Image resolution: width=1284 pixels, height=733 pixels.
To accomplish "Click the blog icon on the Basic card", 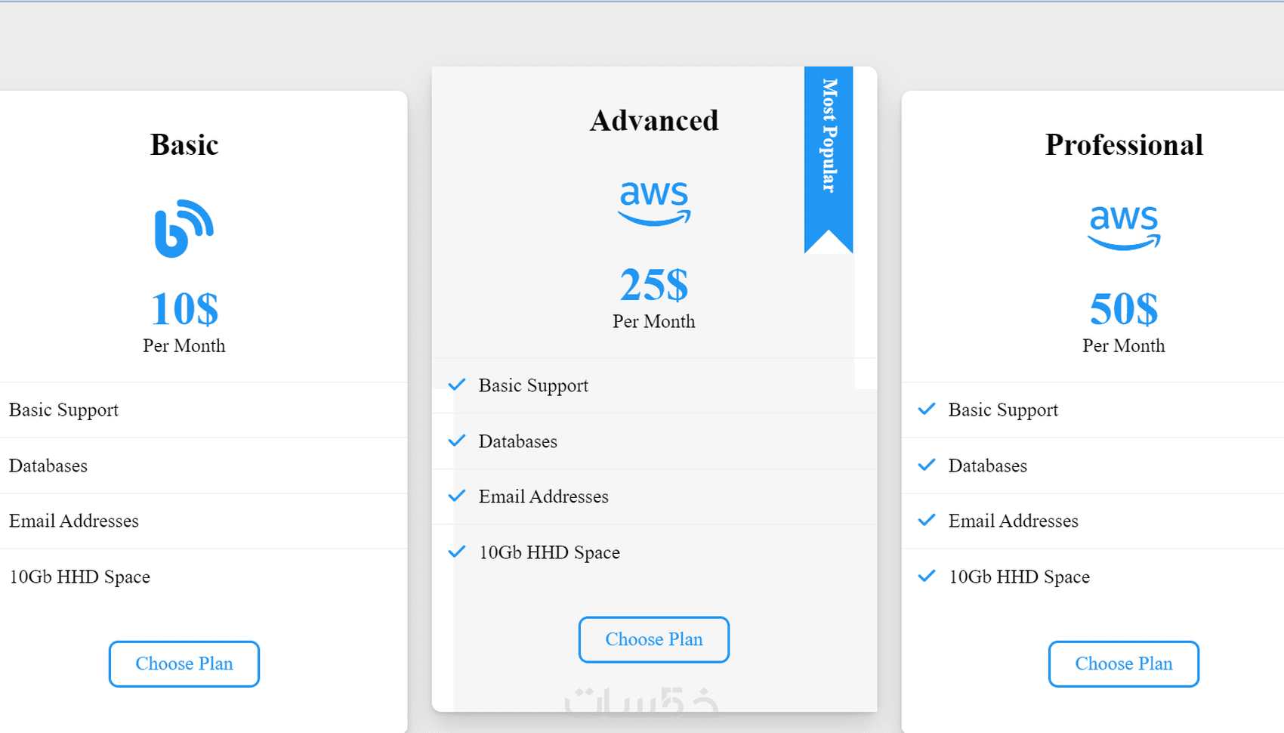I will point(184,228).
